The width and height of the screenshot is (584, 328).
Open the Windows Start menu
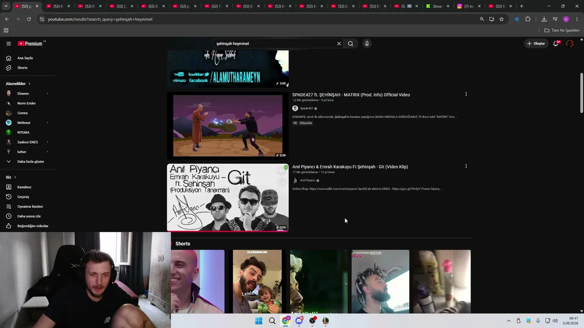click(x=259, y=321)
